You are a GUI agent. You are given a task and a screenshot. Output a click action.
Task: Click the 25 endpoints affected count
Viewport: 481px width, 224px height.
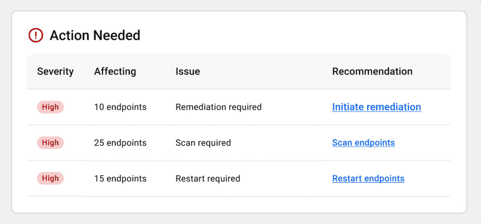[120, 143]
